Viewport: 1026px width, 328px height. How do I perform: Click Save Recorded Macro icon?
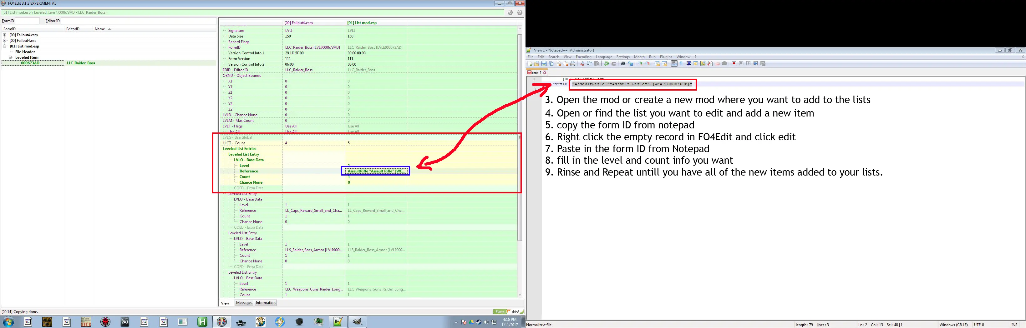tap(763, 64)
